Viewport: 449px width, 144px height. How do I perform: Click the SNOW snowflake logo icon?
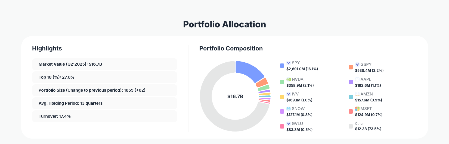click(x=289, y=109)
